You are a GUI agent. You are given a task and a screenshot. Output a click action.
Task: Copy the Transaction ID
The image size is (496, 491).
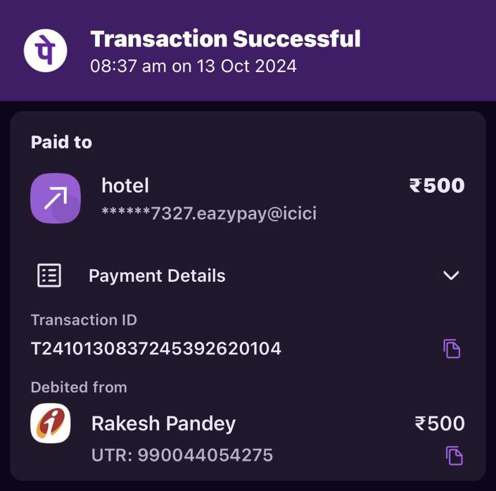pos(452,348)
